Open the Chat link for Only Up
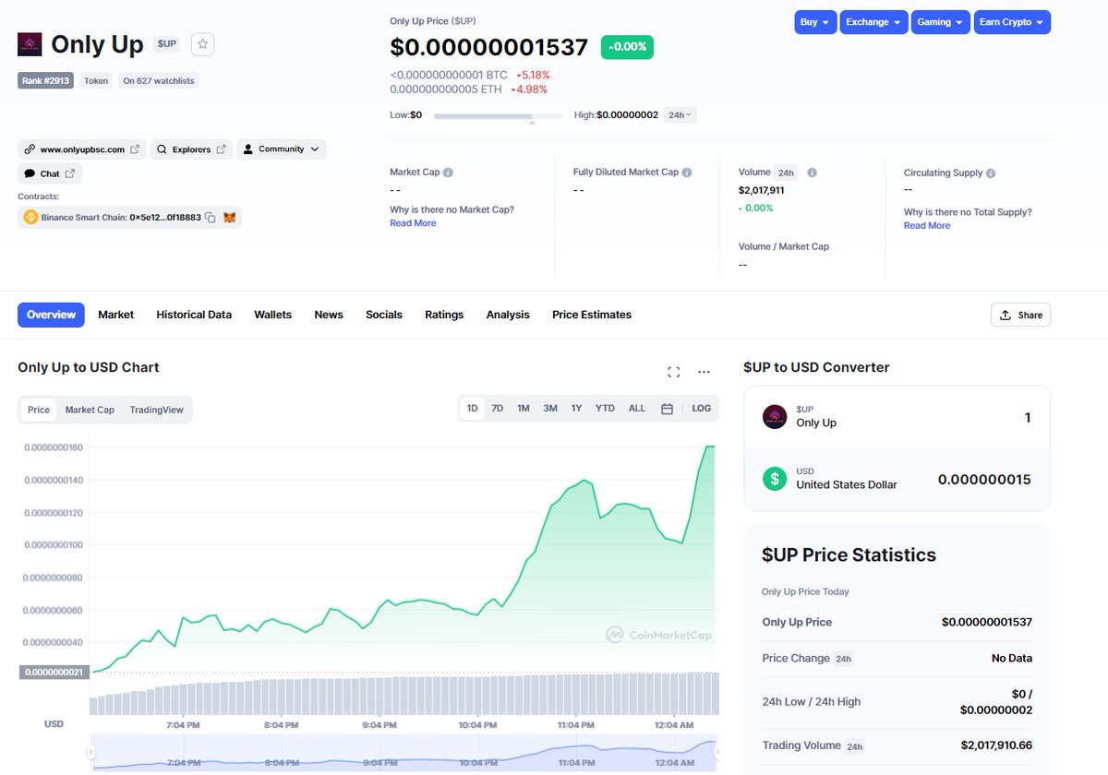The image size is (1108, 775). (49, 173)
